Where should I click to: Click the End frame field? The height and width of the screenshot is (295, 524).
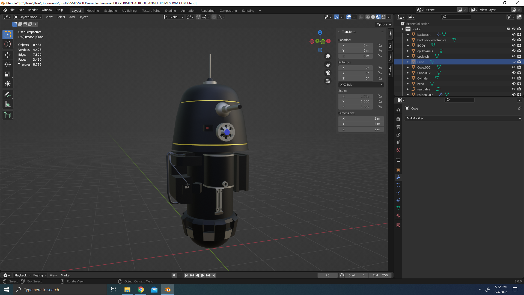[x=380, y=275]
